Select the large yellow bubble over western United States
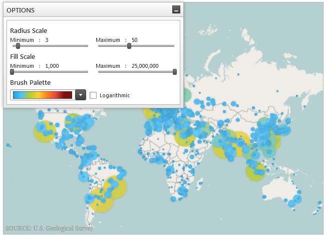 pyautogui.click(x=45, y=131)
